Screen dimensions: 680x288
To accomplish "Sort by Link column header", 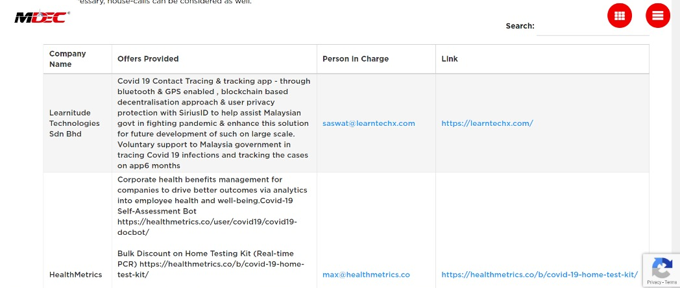I will [542, 59].
